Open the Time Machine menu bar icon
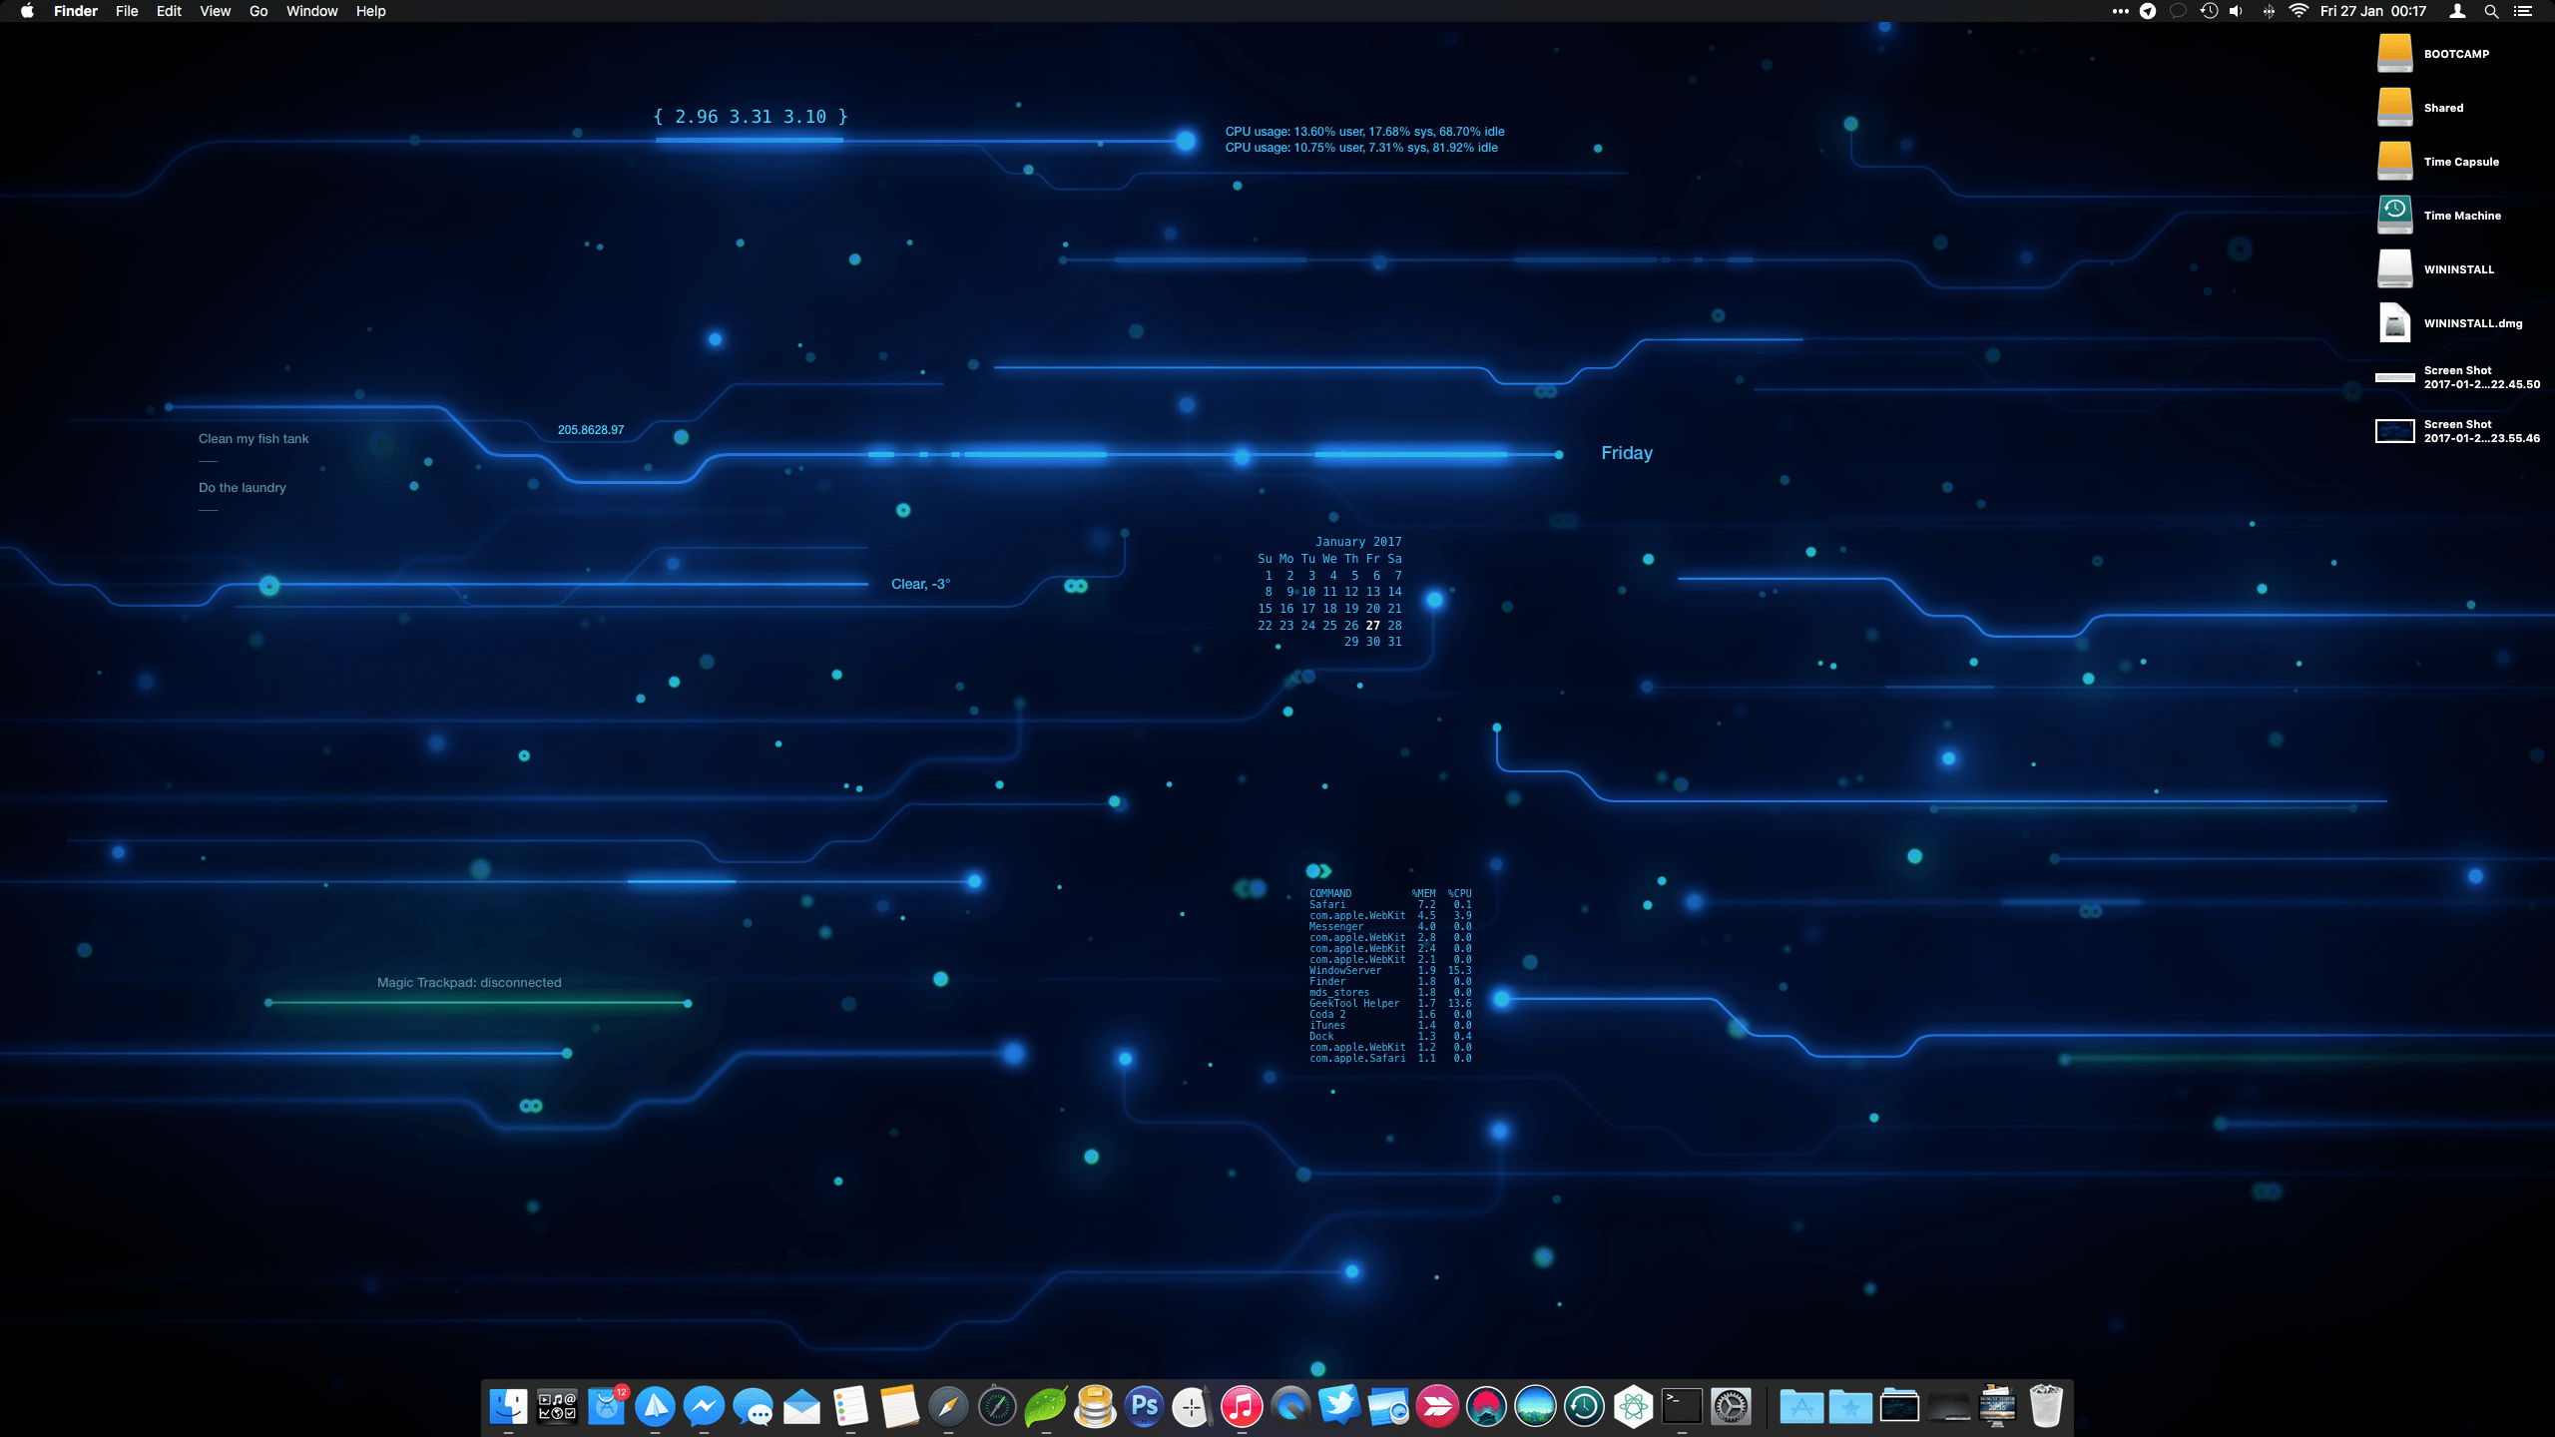Image resolution: width=2555 pixels, height=1437 pixels. click(2206, 11)
